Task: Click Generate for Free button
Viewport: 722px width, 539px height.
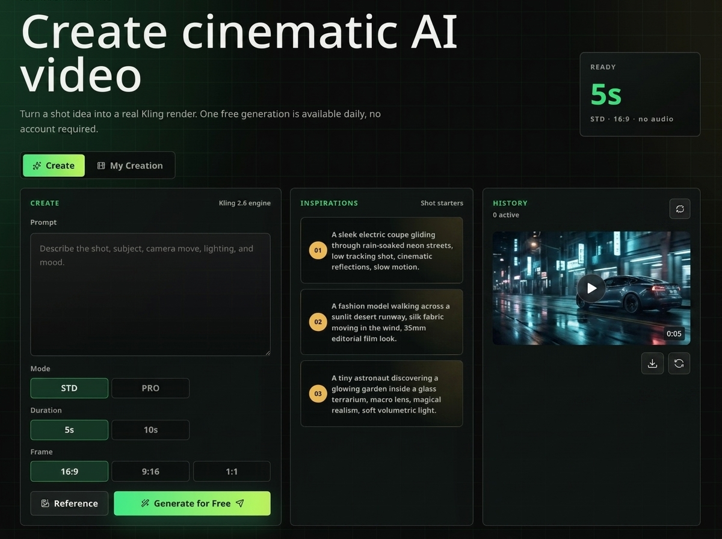Action: [x=192, y=504]
